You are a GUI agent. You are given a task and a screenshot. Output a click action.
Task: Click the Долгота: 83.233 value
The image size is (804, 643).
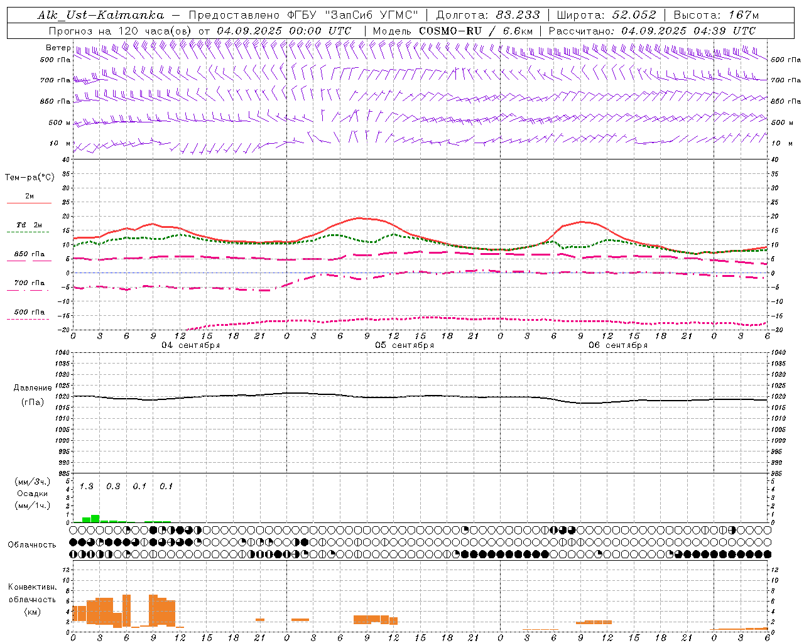[487, 15]
